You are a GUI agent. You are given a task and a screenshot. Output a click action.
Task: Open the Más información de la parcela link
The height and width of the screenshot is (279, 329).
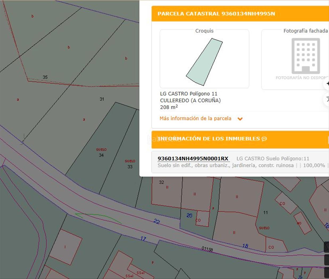point(195,119)
